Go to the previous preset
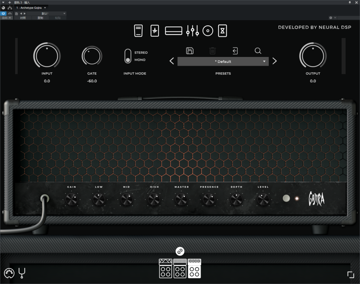This screenshot has height=284, width=360. pyautogui.click(x=172, y=61)
